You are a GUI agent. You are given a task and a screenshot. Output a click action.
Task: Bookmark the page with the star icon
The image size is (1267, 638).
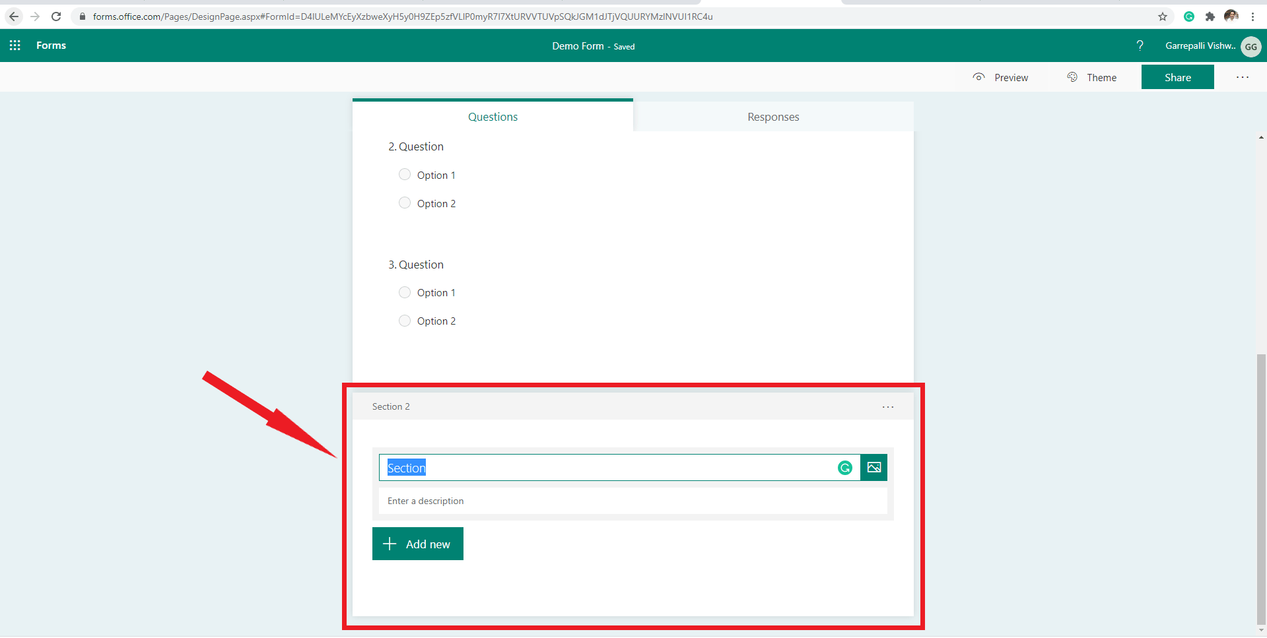(x=1163, y=16)
